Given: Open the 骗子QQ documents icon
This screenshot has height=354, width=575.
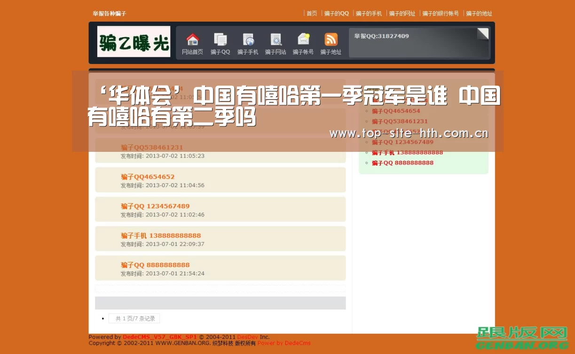Looking at the screenshot, I should click(x=220, y=39).
